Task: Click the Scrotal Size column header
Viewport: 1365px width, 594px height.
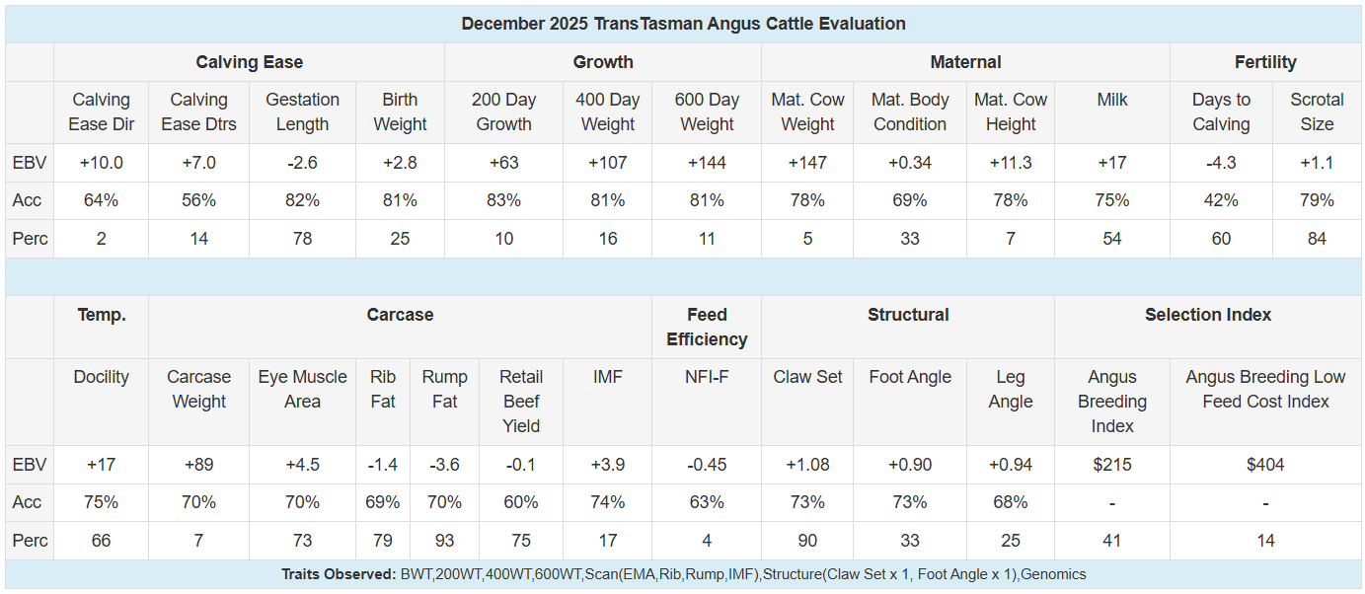Action: point(1317,112)
